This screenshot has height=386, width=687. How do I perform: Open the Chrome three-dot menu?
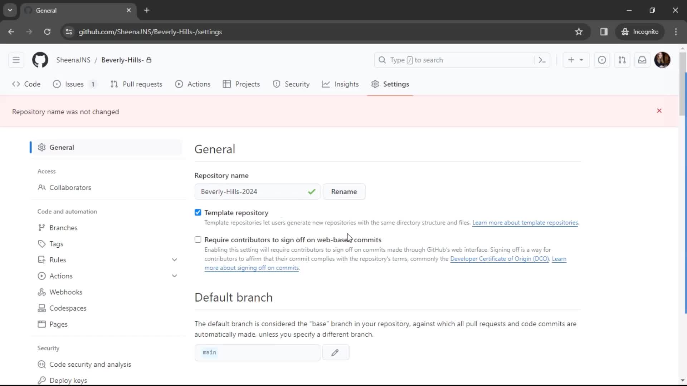click(676, 32)
